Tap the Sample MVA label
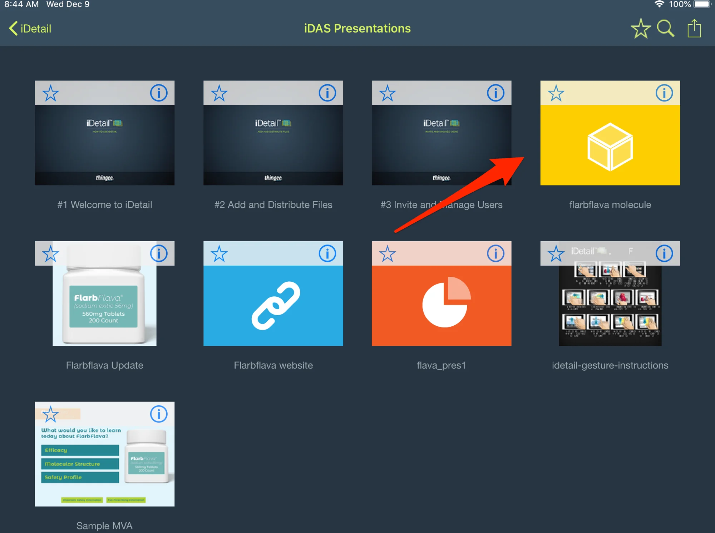This screenshot has width=715, height=533. 104,525
